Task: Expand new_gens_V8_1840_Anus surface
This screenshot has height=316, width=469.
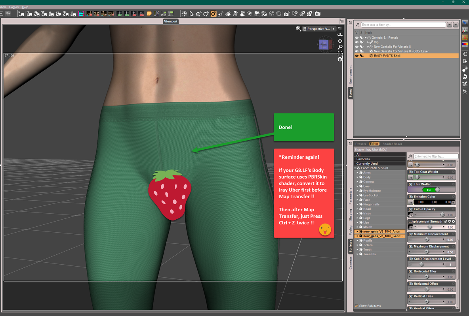Action: [357, 231]
